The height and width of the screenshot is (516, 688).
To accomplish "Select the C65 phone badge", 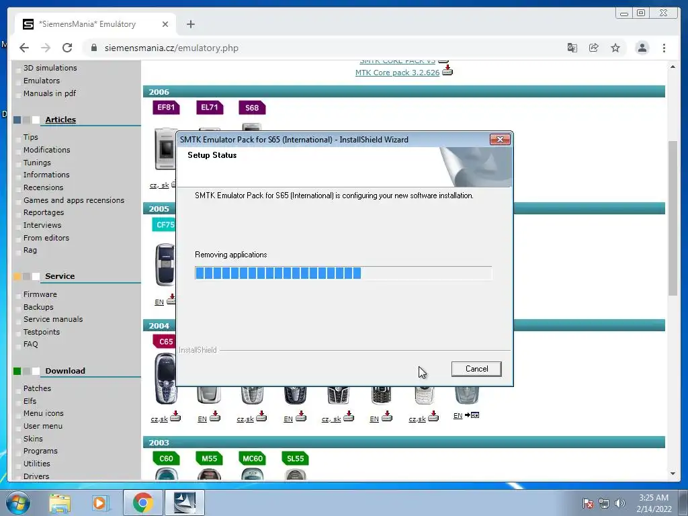I will [x=165, y=341].
